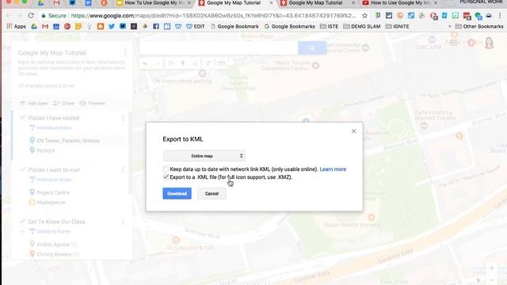Show hidden bookmarks overflow chevron
The image size is (507, 285).
pos(450,26)
